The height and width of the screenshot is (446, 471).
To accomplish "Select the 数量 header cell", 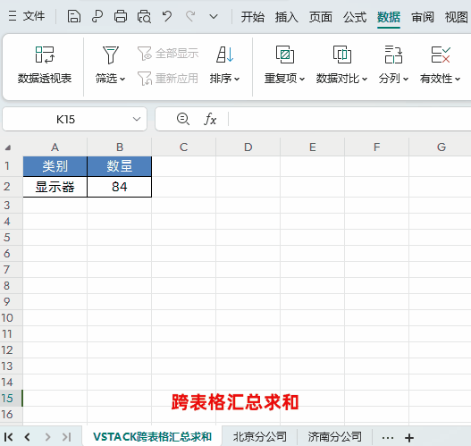I will [120, 166].
